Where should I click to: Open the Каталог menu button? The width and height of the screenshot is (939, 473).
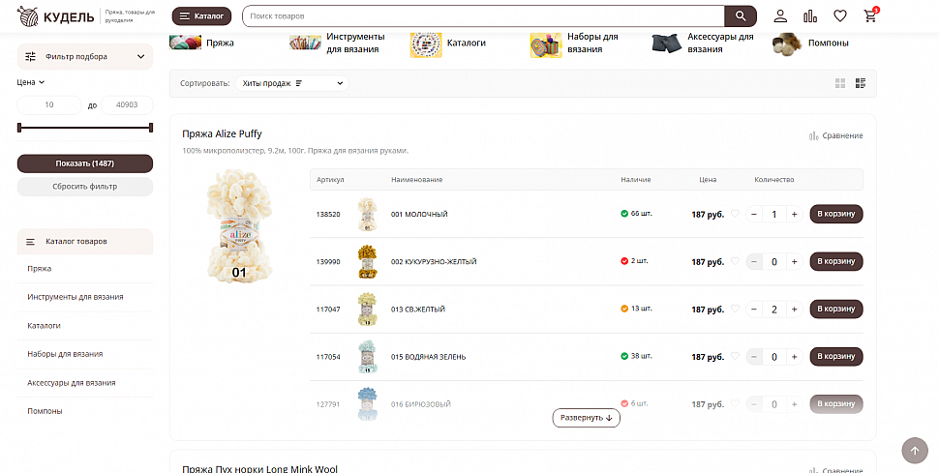(201, 16)
